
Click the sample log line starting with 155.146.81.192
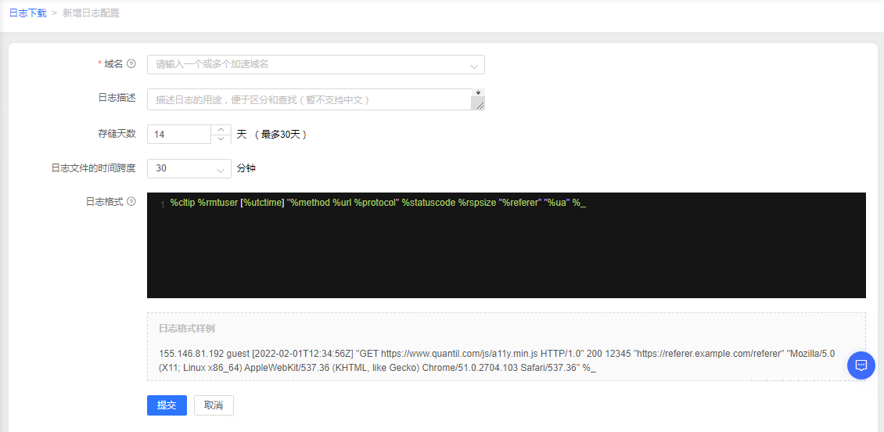pos(497,361)
